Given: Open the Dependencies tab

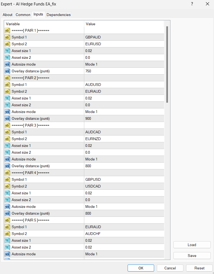Looking at the screenshot, I should pos(59,15).
